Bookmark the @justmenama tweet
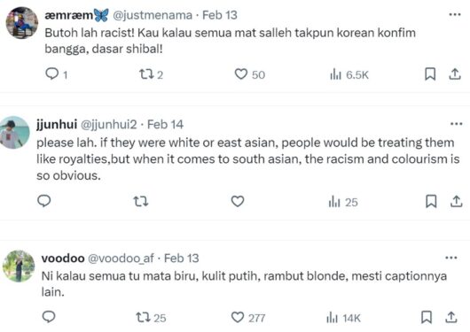470x332 pixels. pyautogui.click(x=430, y=74)
